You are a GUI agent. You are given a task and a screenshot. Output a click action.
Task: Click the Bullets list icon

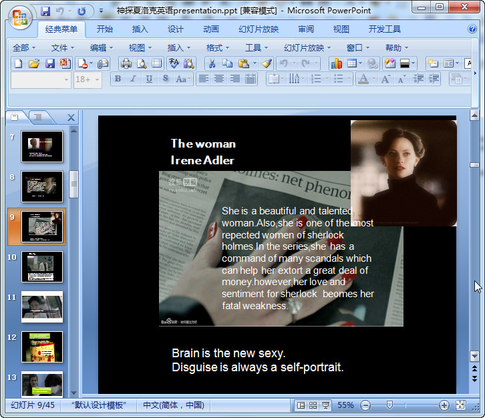click(x=339, y=79)
